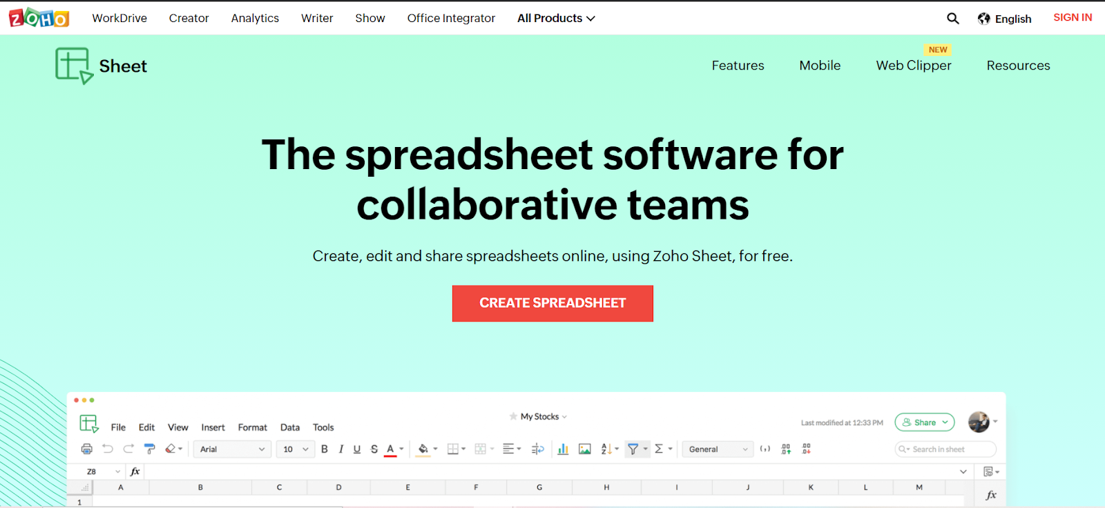Click the fx insert function icon beside the cell reference

tap(135, 471)
